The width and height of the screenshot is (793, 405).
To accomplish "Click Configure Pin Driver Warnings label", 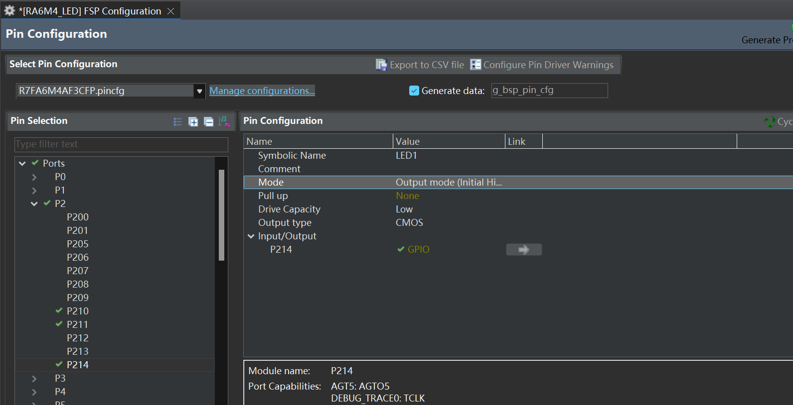I will 548,65.
